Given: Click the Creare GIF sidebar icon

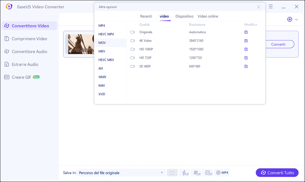Looking at the screenshot, I should [7, 77].
